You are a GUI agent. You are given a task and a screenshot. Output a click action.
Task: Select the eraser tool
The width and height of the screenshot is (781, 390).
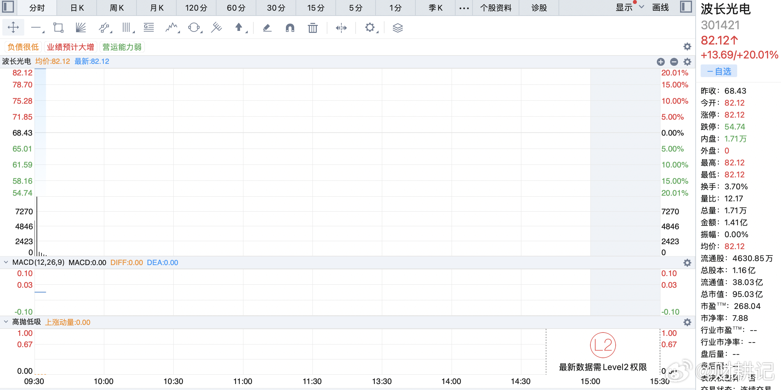[x=267, y=28]
